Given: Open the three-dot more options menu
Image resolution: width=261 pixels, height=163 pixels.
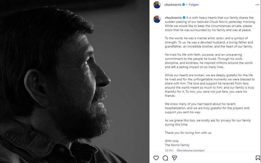Looking at the screenshot, I should [257, 5].
